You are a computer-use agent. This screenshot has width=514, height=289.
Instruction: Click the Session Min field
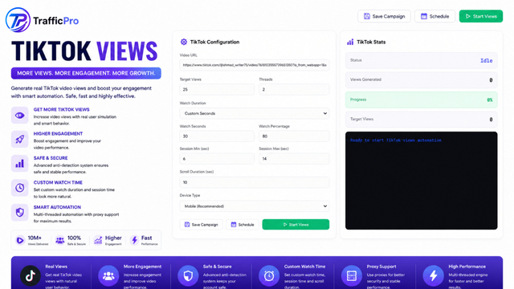217,159
